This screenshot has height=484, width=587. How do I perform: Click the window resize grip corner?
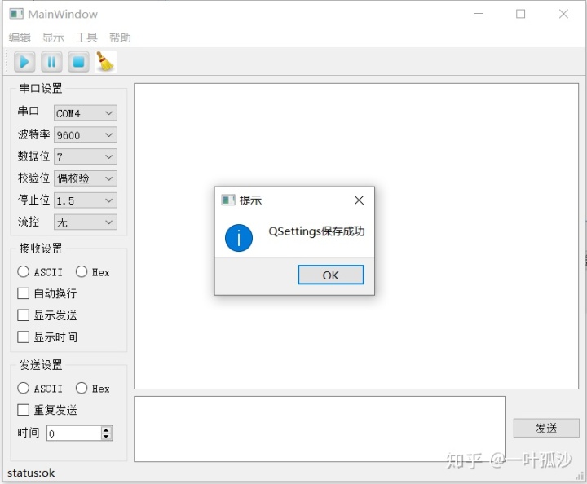click(580, 476)
